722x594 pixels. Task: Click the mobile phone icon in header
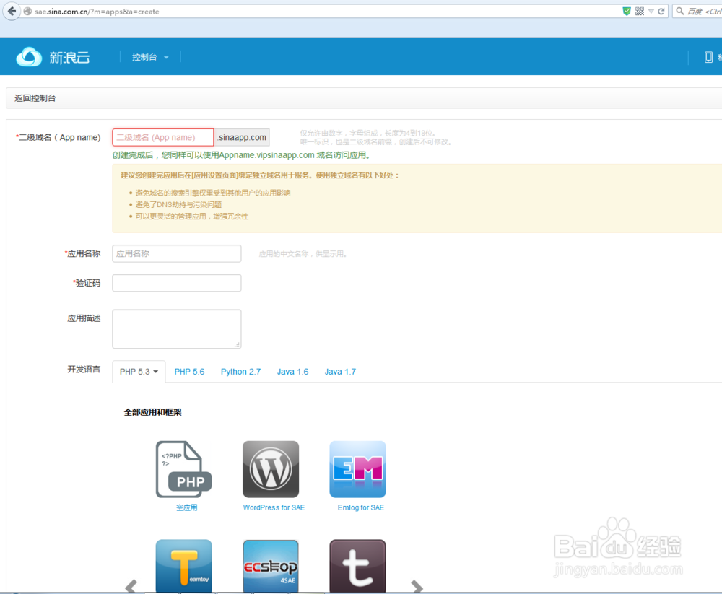click(709, 57)
